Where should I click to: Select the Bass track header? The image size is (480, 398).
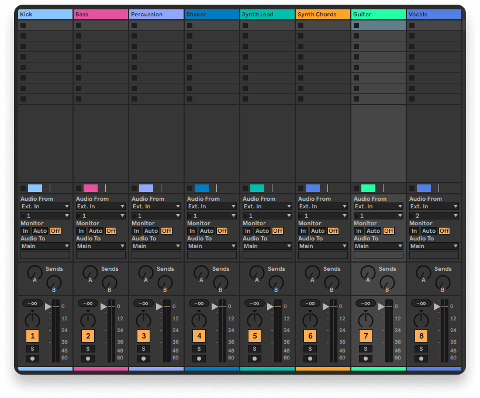pos(101,15)
